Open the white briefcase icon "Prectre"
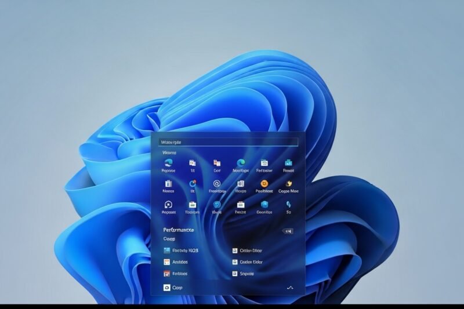 pyautogui.click(x=241, y=208)
